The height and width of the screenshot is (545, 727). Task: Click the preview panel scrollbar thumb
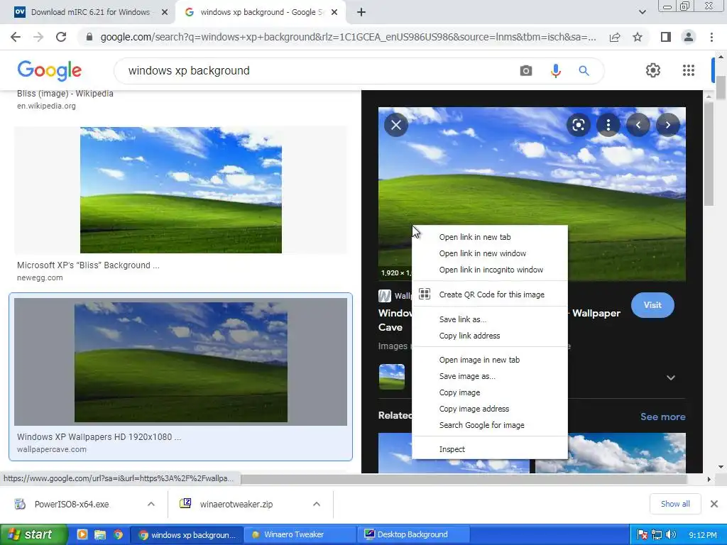pos(709,154)
